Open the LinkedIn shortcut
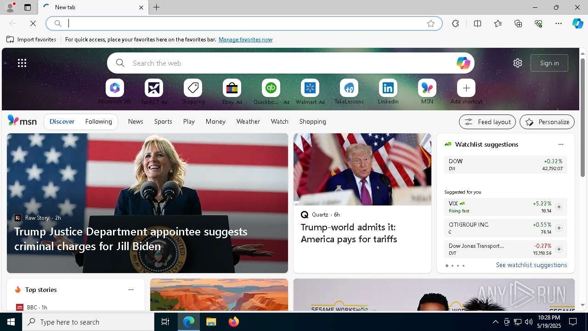This screenshot has height=331, width=588. (388, 88)
